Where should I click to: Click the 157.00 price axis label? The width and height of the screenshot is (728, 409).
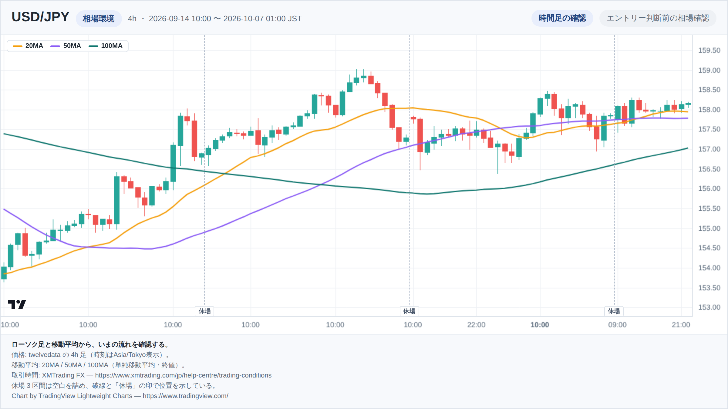[709, 149]
